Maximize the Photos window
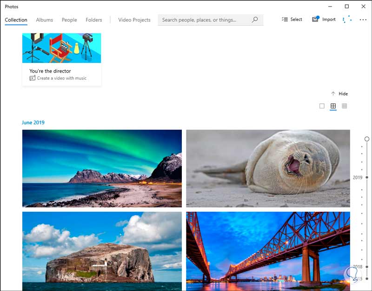The width and height of the screenshot is (372, 291). tap(346, 7)
